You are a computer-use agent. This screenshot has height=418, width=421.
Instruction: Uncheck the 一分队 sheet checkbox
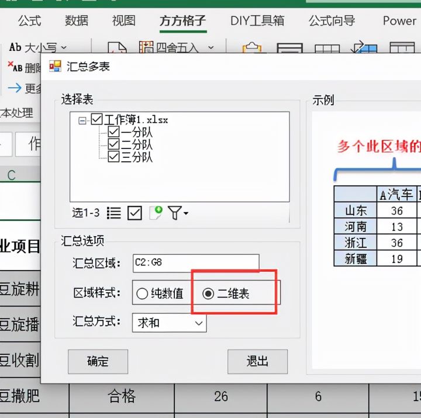click(113, 132)
